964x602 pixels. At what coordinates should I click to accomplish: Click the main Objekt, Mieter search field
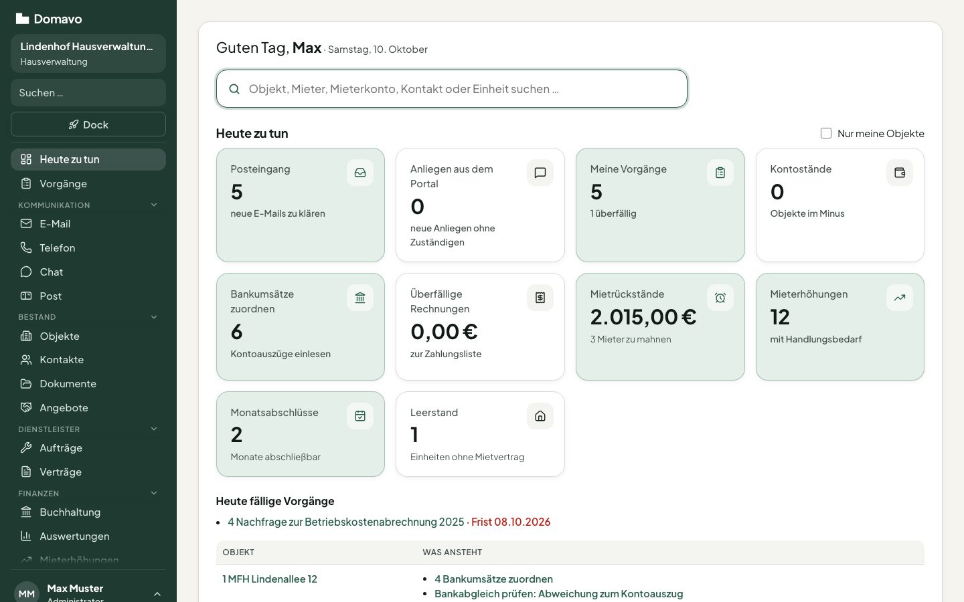click(452, 89)
